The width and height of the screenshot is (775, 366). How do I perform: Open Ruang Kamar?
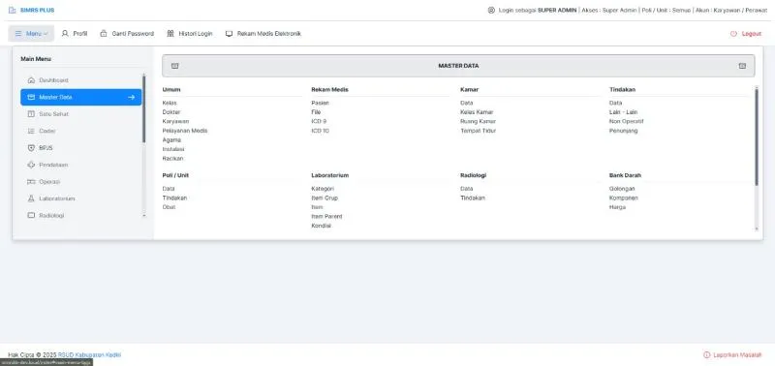click(x=478, y=121)
